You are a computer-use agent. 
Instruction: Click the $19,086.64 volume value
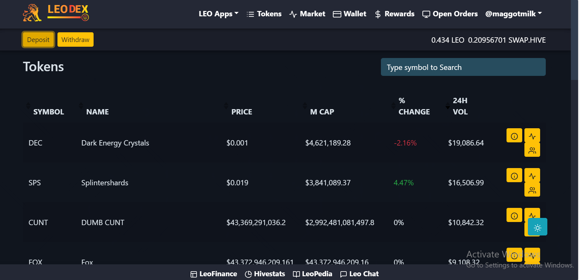coord(466,143)
